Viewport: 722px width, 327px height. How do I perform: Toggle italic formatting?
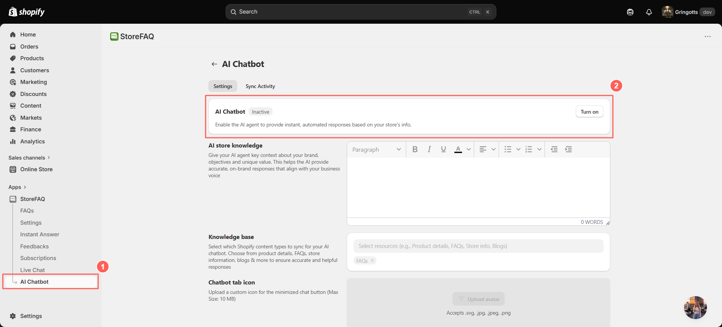429,149
